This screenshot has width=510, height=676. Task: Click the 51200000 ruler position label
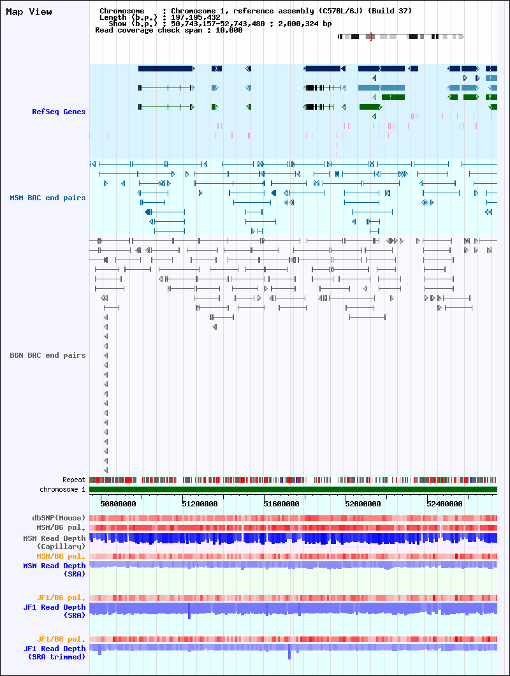[x=200, y=504]
